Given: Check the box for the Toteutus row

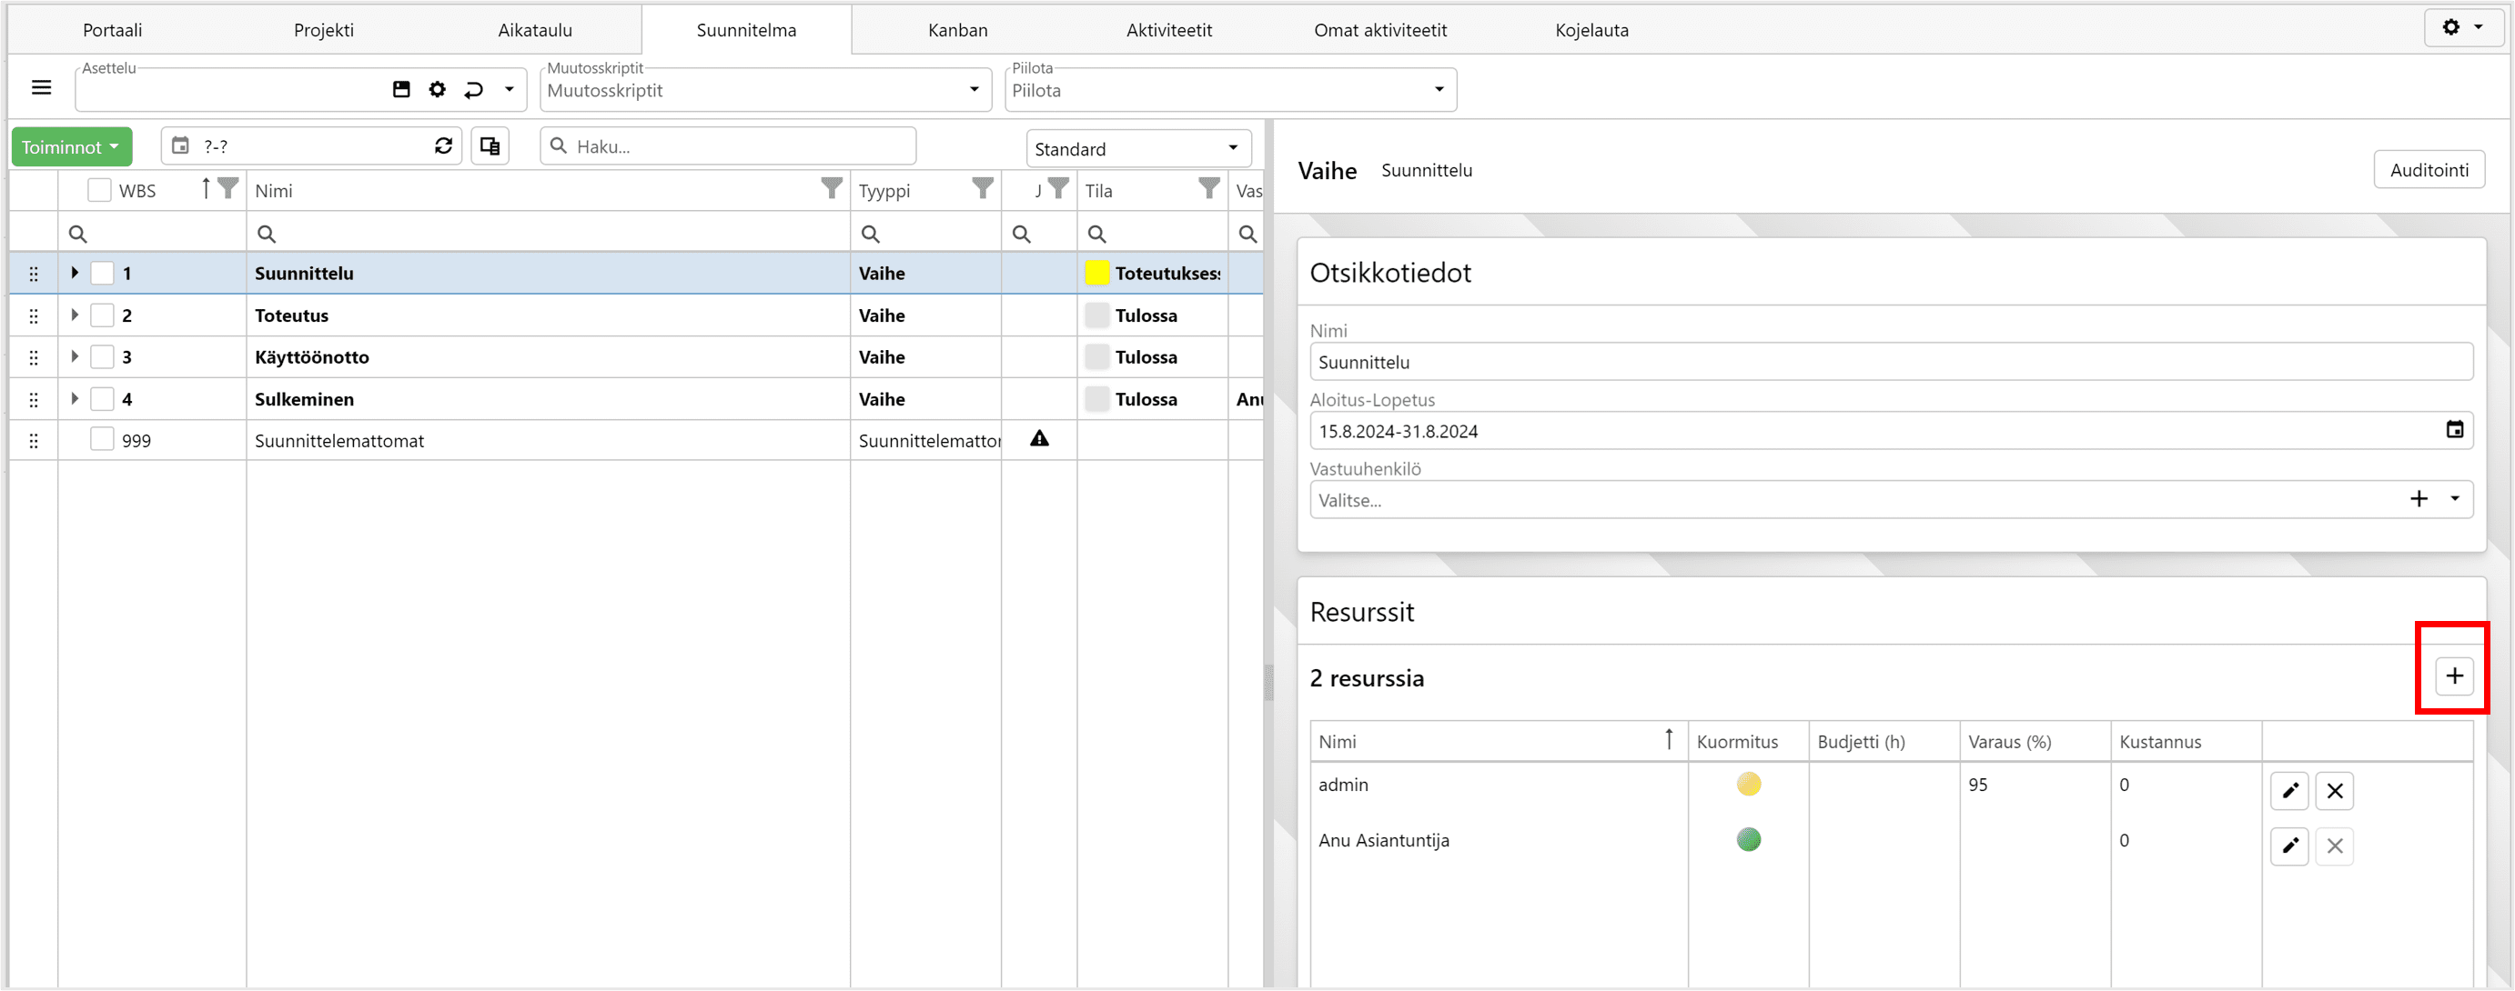Looking at the screenshot, I should tap(102, 315).
